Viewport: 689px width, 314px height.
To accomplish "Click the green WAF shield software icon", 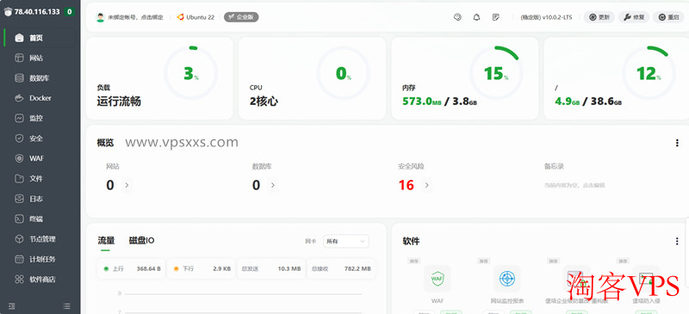I will coord(438,279).
